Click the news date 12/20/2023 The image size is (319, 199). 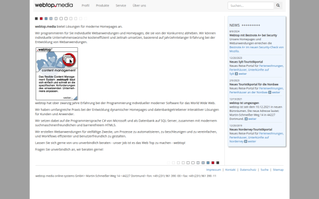click(236, 58)
